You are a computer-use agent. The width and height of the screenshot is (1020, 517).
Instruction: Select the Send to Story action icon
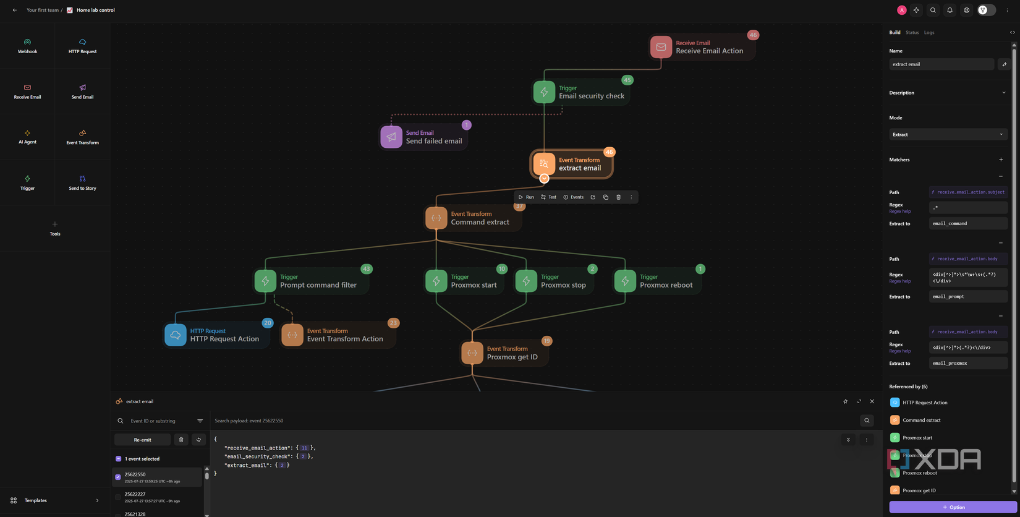(x=82, y=179)
